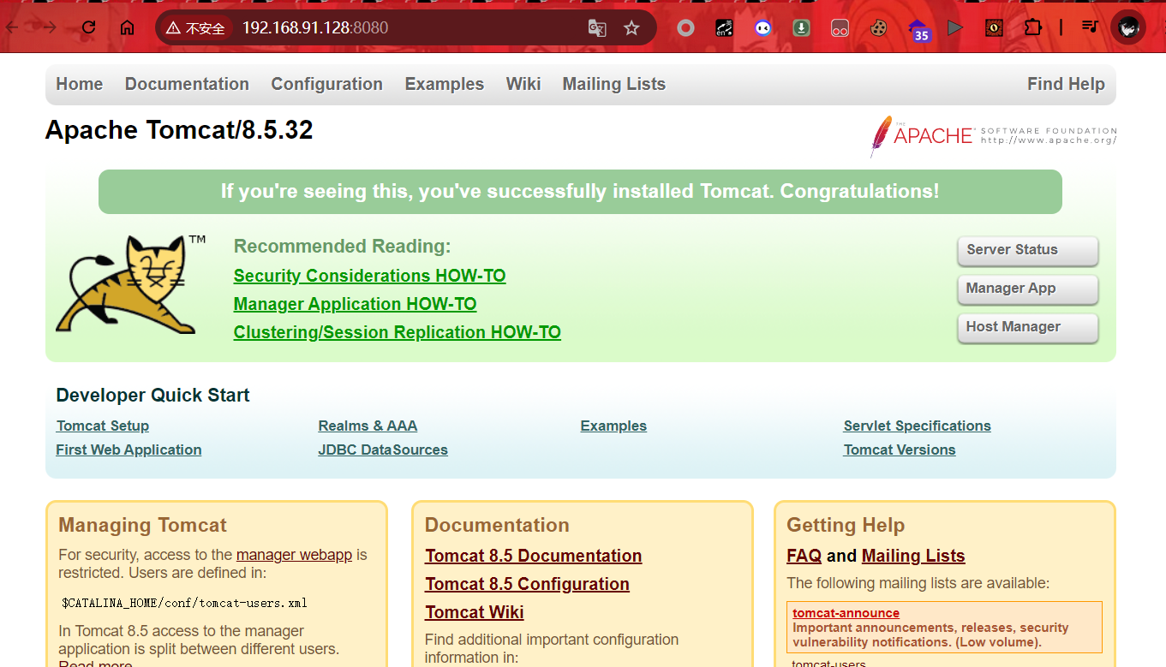Open the cookie editor extension icon
This screenshot has height=667, width=1166.
(x=878, y=28)
